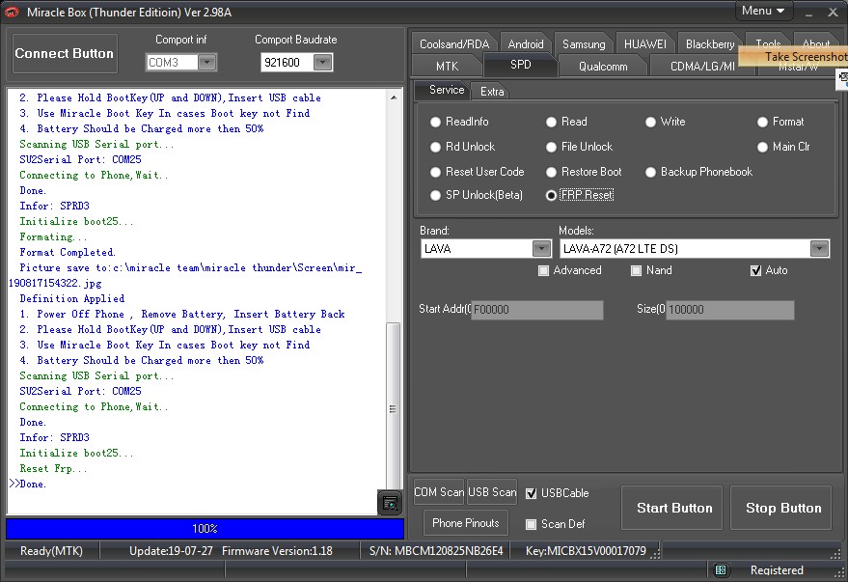Click the log panel scroll up arrow
848x582 pixels.
pos(394,97)
